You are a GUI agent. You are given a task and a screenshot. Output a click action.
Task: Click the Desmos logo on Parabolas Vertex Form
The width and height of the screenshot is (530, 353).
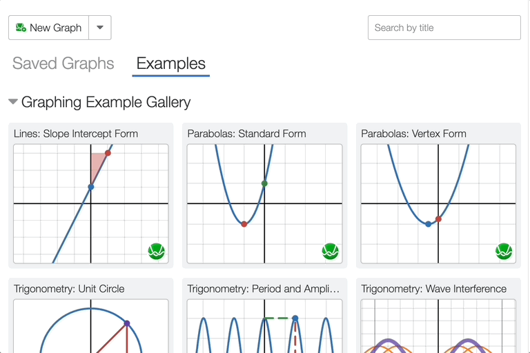504,252
